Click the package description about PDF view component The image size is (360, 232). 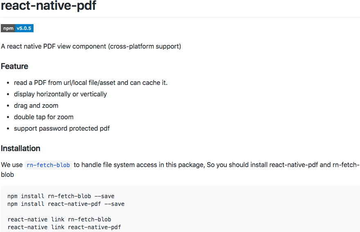click(91, 46)
